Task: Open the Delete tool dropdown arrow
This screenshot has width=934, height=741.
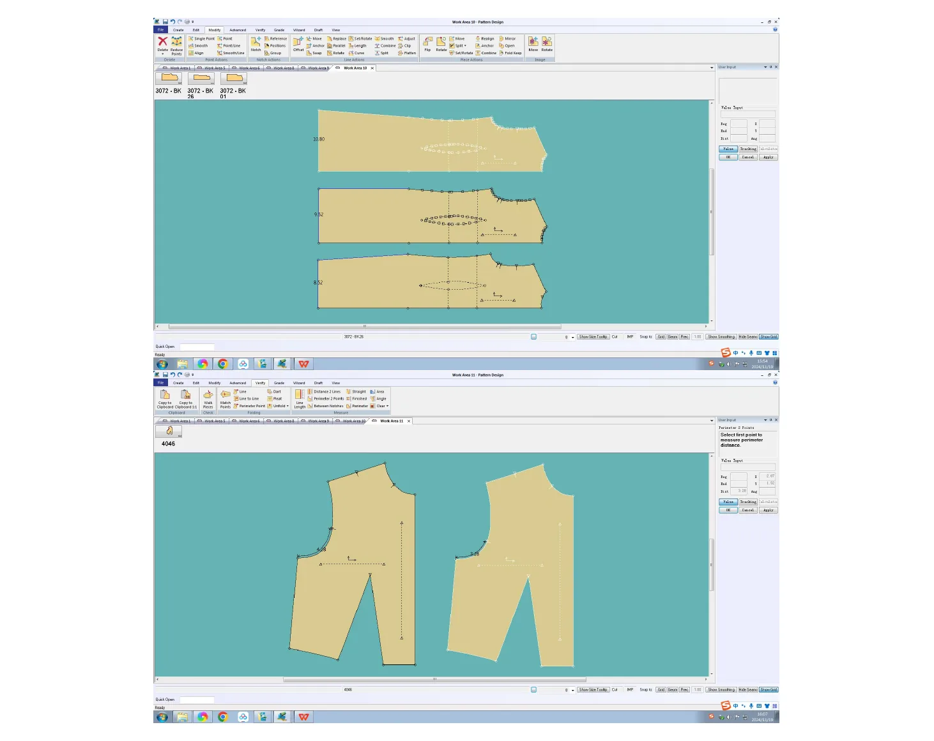Action: (163, 54)
